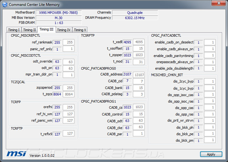
Task: Click the Command Center title bar icon
Action: 5,5
